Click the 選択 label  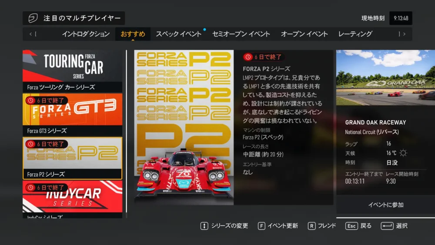[x=402, y=226]
